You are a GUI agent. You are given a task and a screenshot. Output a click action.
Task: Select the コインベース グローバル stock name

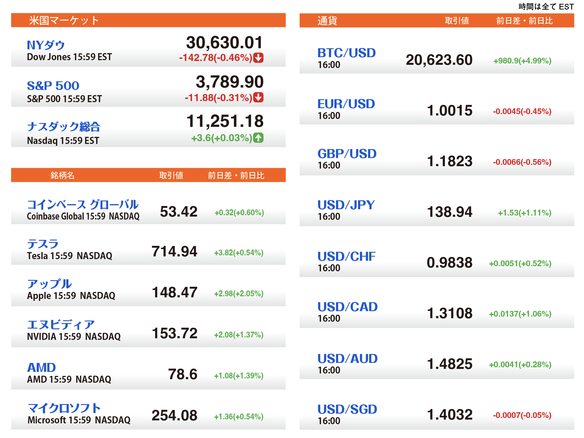pyautogui.click(x=83, y=204)
